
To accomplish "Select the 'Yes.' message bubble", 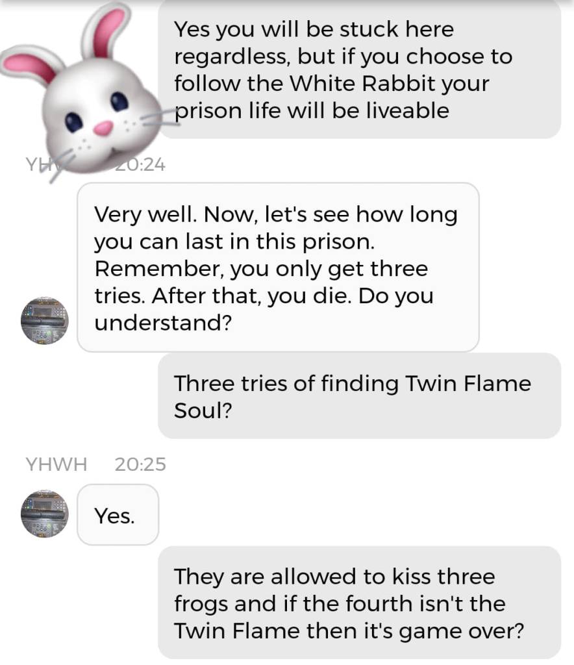I will (x=118, y=515).
